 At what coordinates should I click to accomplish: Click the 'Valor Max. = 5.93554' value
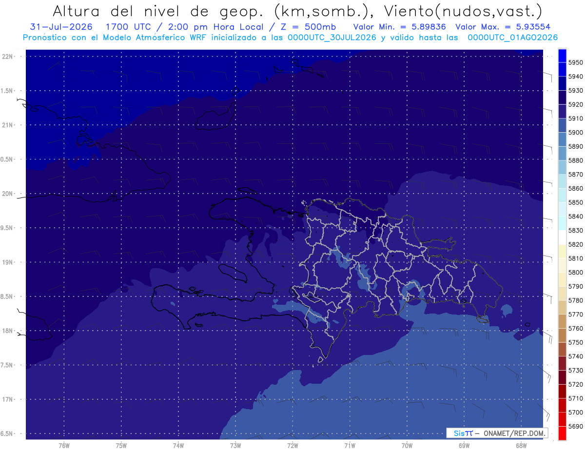click(504, 27)
